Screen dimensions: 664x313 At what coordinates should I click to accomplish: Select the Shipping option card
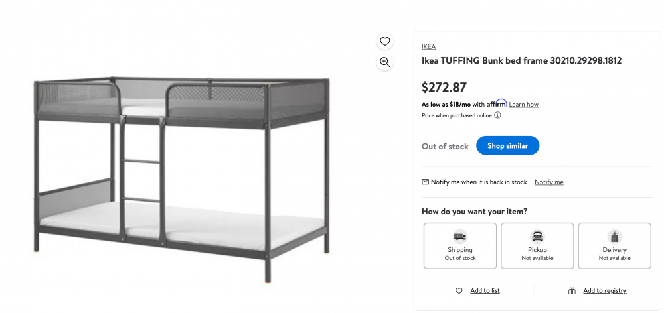(460, 246)
